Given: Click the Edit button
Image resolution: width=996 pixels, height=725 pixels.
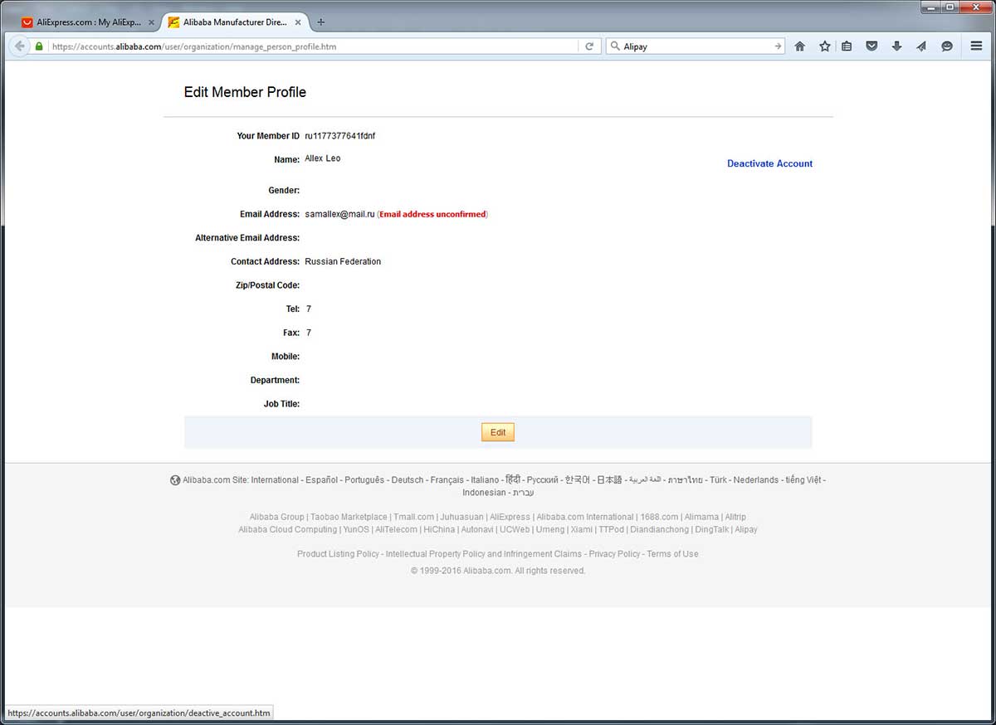Looking at the screenshot, I should [x=498, y=432].
